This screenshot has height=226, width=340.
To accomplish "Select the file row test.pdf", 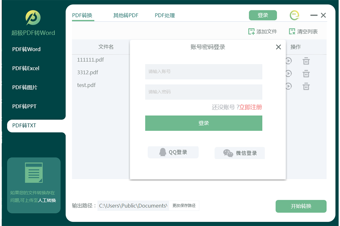I will coord(86,85).
